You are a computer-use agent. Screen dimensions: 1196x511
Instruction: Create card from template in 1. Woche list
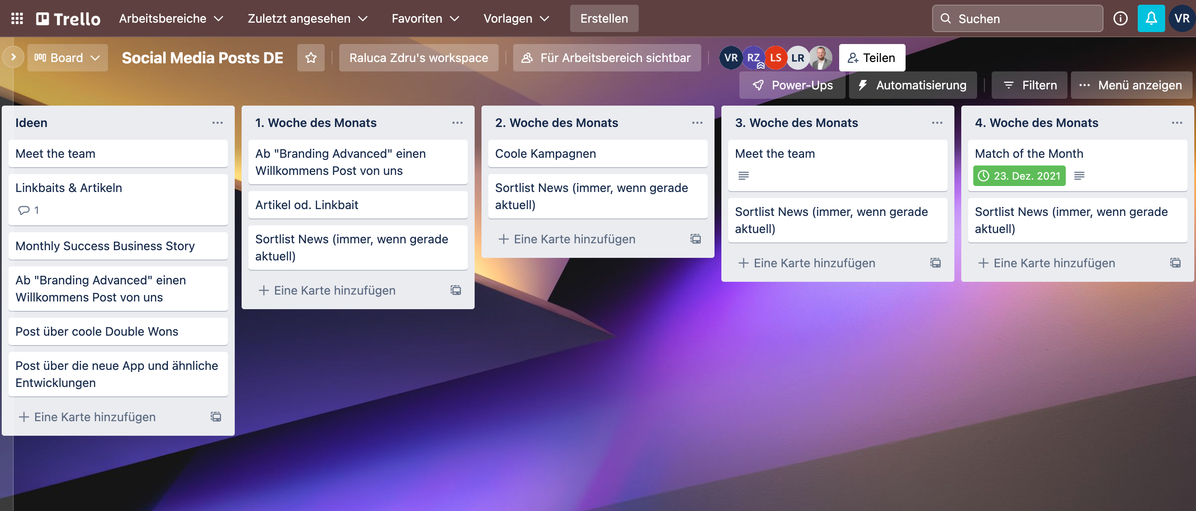(456, 290)
